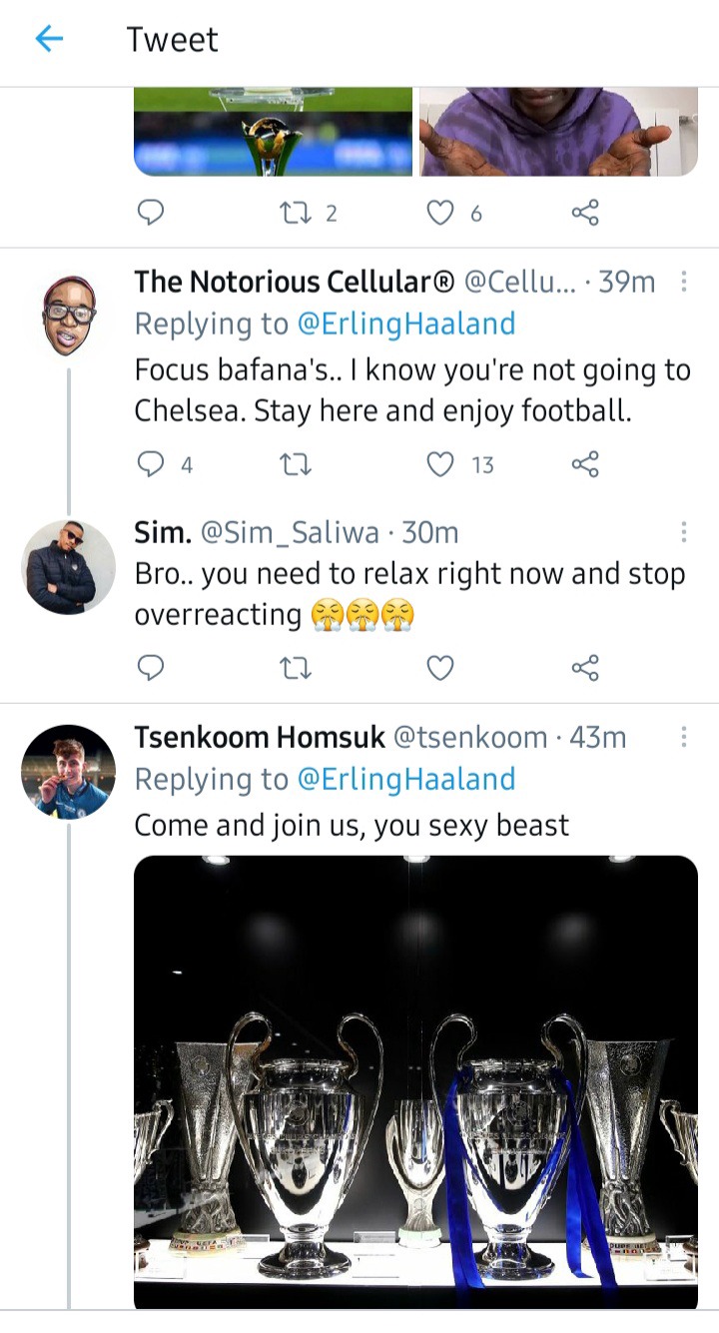Like Sim's overreacting tweet

(x=440, y=667)
